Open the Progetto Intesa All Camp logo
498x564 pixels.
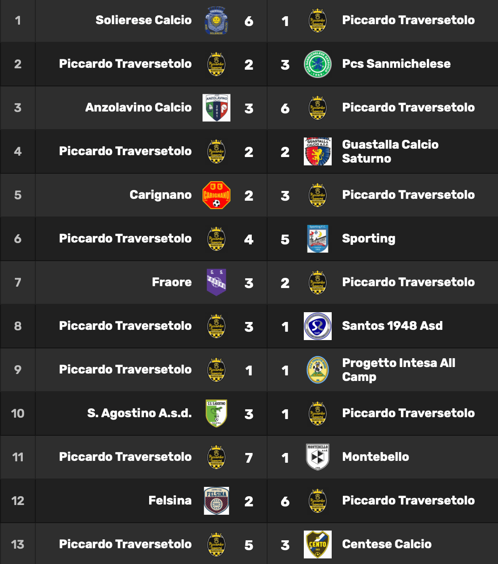click(x=318, y=370)
